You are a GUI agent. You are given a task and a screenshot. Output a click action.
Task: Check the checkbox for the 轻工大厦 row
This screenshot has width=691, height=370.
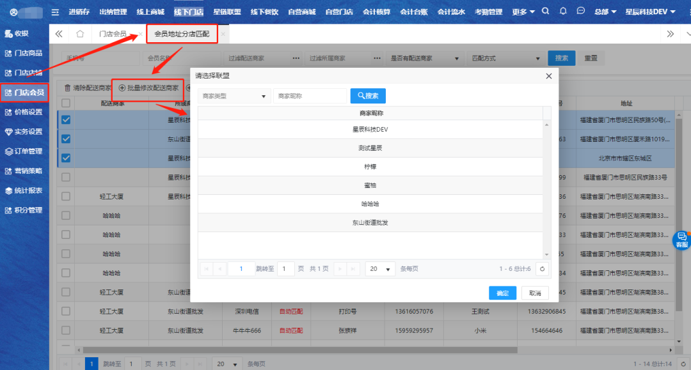point(66,197)
